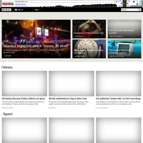Open the Sport section heading
Viewport: 143px width, 143px height.
coord(8,114)
